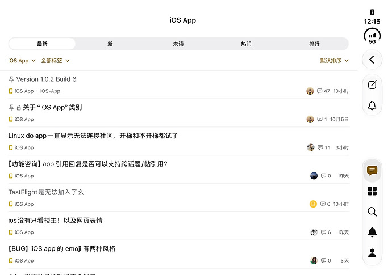Click the iOS-App tag on pinned topic
392x275 pixels.
tap(50, 91)
